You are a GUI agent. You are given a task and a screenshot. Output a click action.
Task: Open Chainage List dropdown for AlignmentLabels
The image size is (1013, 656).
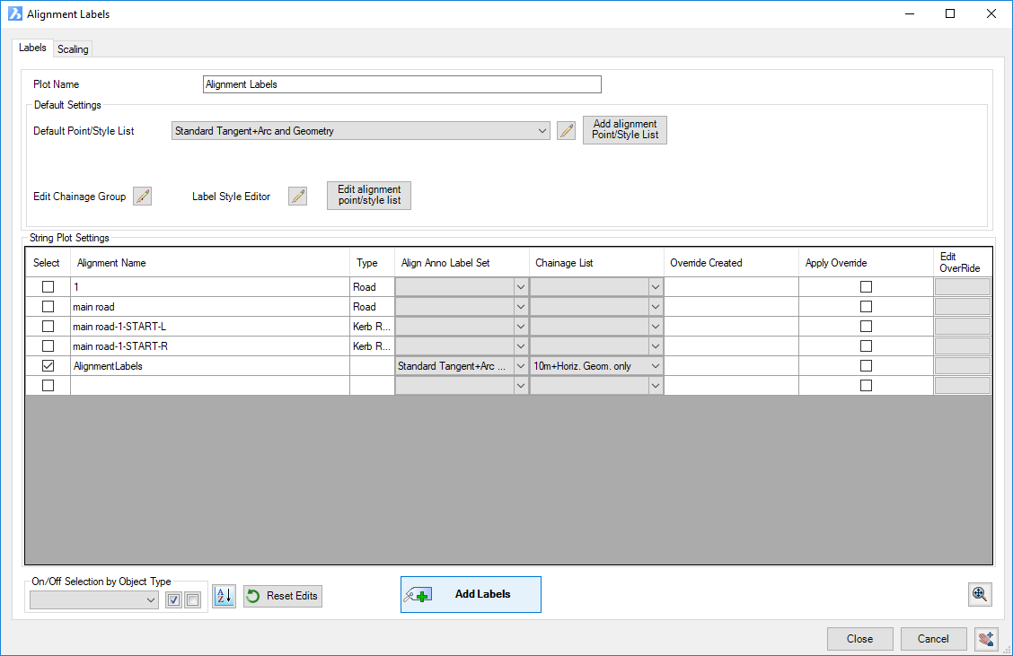(x=656, y=366)
